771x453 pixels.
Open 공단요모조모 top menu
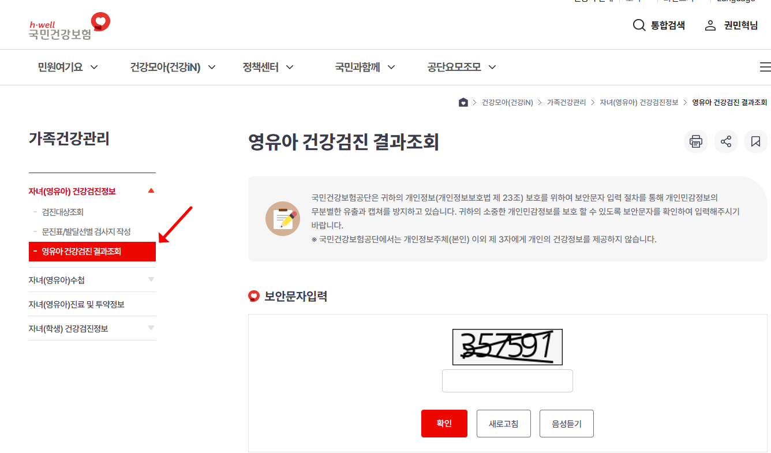454,68
